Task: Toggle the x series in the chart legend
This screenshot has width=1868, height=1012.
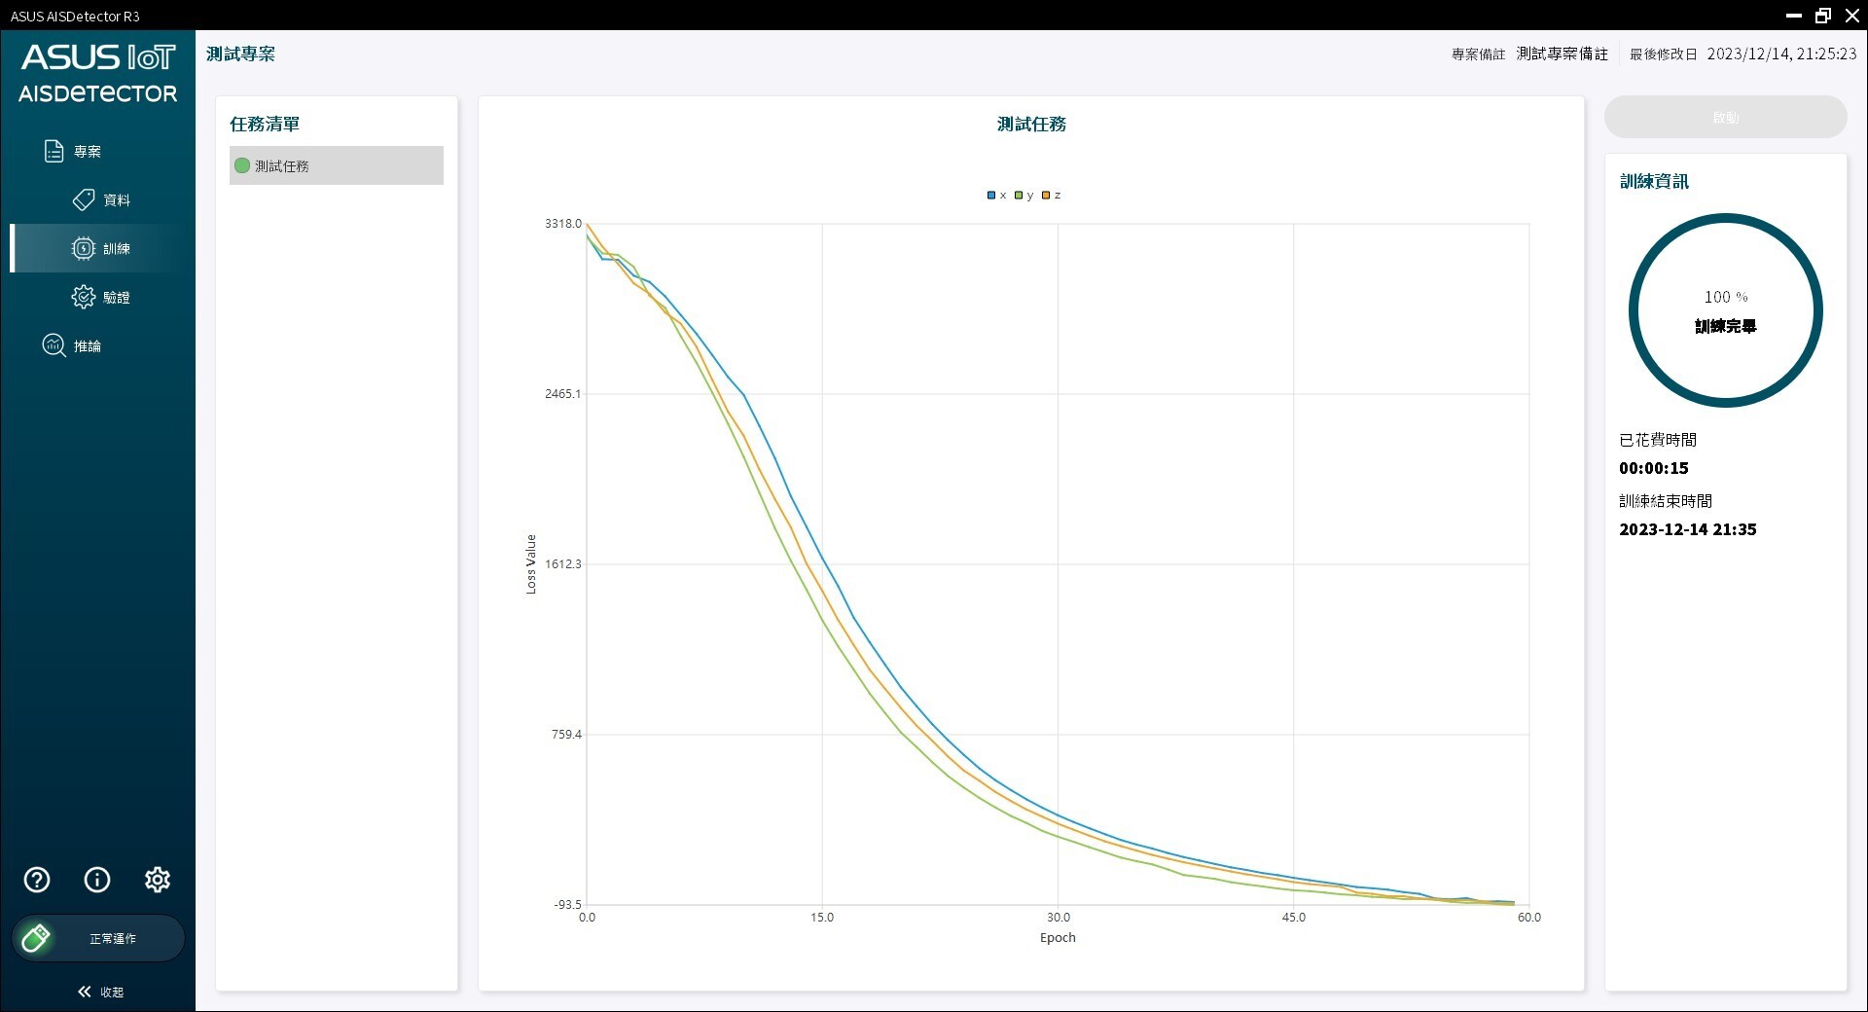Action: pyautogui.click(x=996, y=195)
